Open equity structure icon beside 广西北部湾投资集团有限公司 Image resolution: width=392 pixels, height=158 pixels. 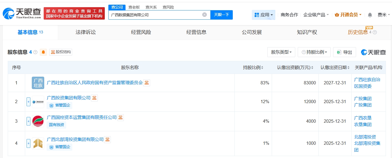pyautogui.click(x=108, y=140)
